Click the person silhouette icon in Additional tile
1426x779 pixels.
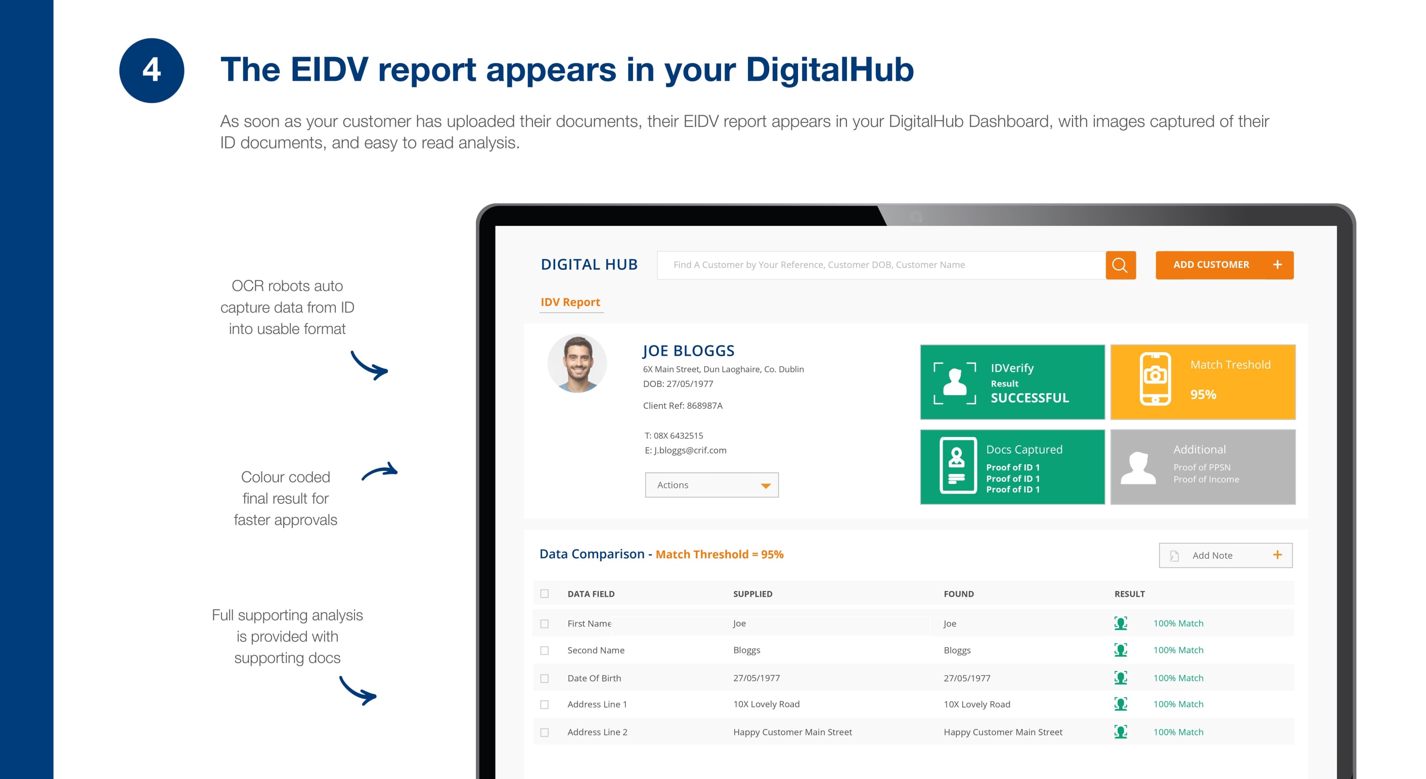click(x=1138, y=468)
